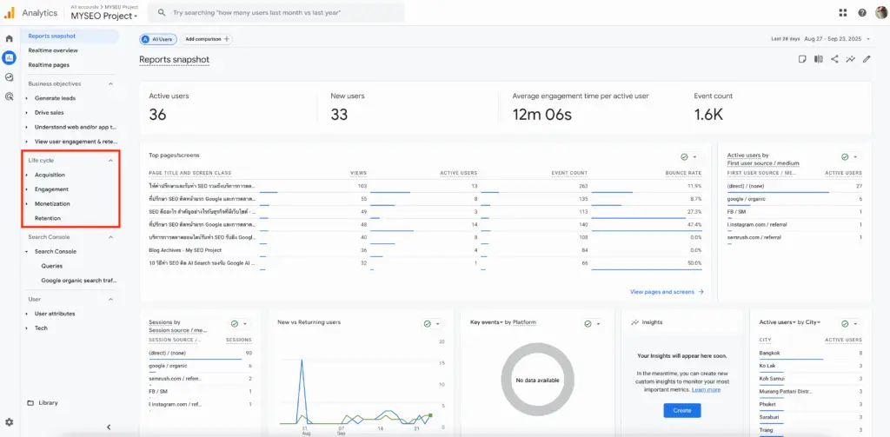Open the Explore icon in left rail
890x437 pixels.
10,76
